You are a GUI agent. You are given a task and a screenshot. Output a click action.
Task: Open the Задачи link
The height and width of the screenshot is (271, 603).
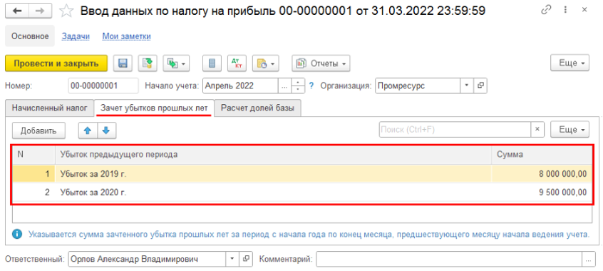76,36
